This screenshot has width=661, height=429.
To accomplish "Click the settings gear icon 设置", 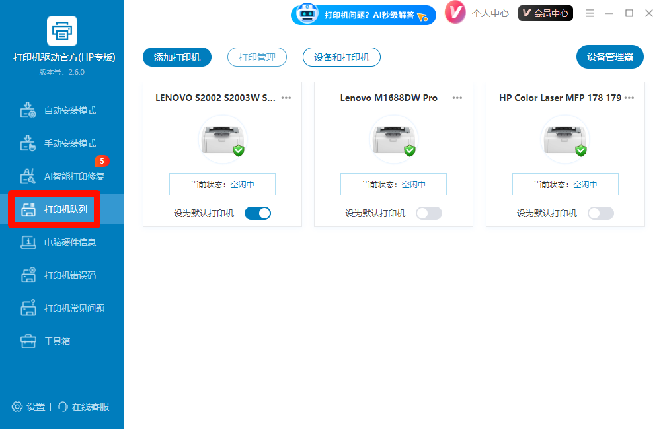I will click(x=17, y=407).
